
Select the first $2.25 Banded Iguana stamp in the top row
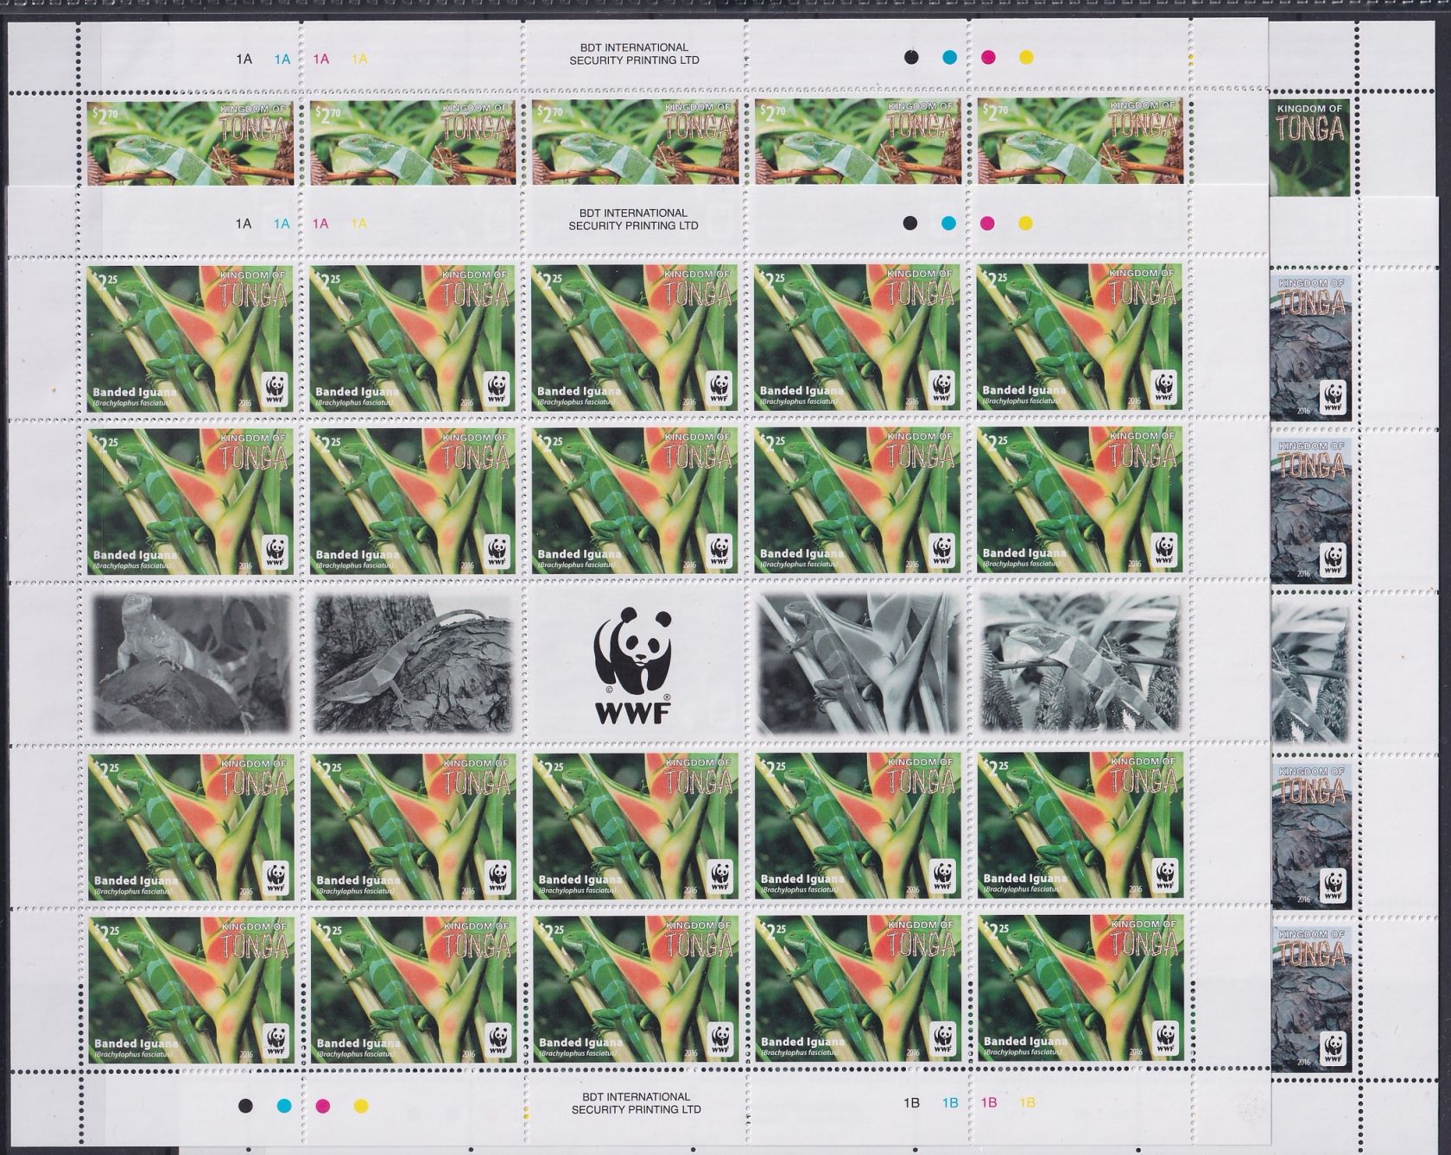(191, 338)
